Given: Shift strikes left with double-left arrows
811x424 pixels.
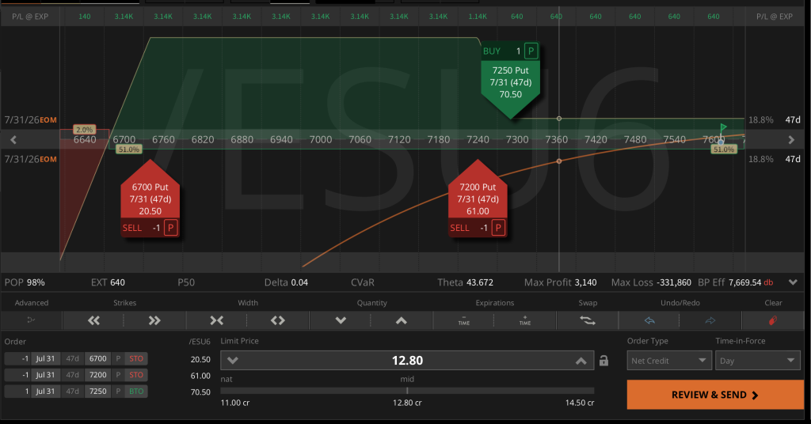Looking at the screenshot, I should tap(93, 320).
